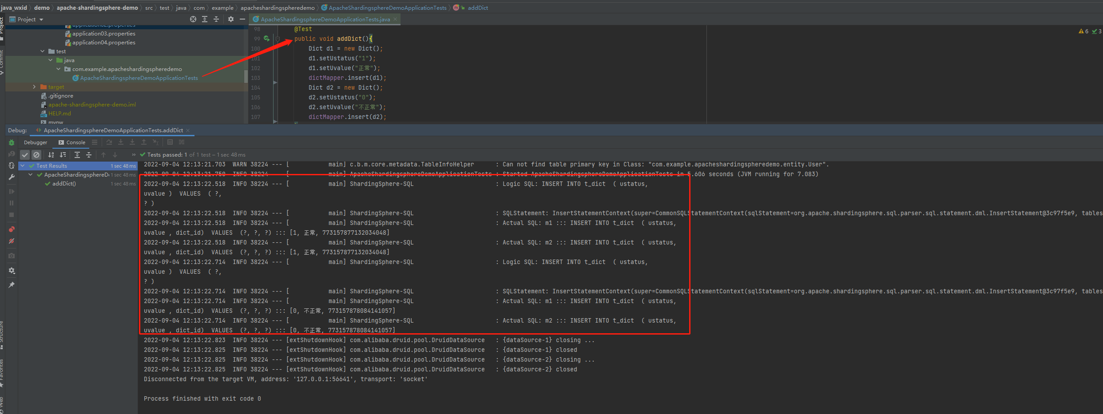
Task: Click the Stop square icon
Action: click(x=12, y=215)
